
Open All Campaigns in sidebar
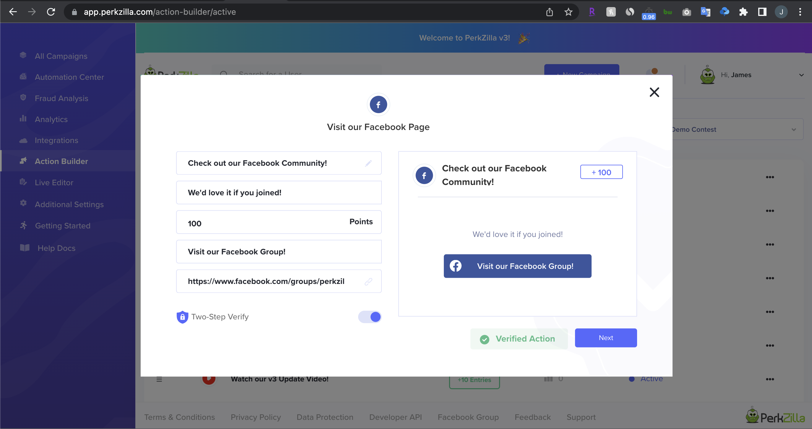(61, 56)
